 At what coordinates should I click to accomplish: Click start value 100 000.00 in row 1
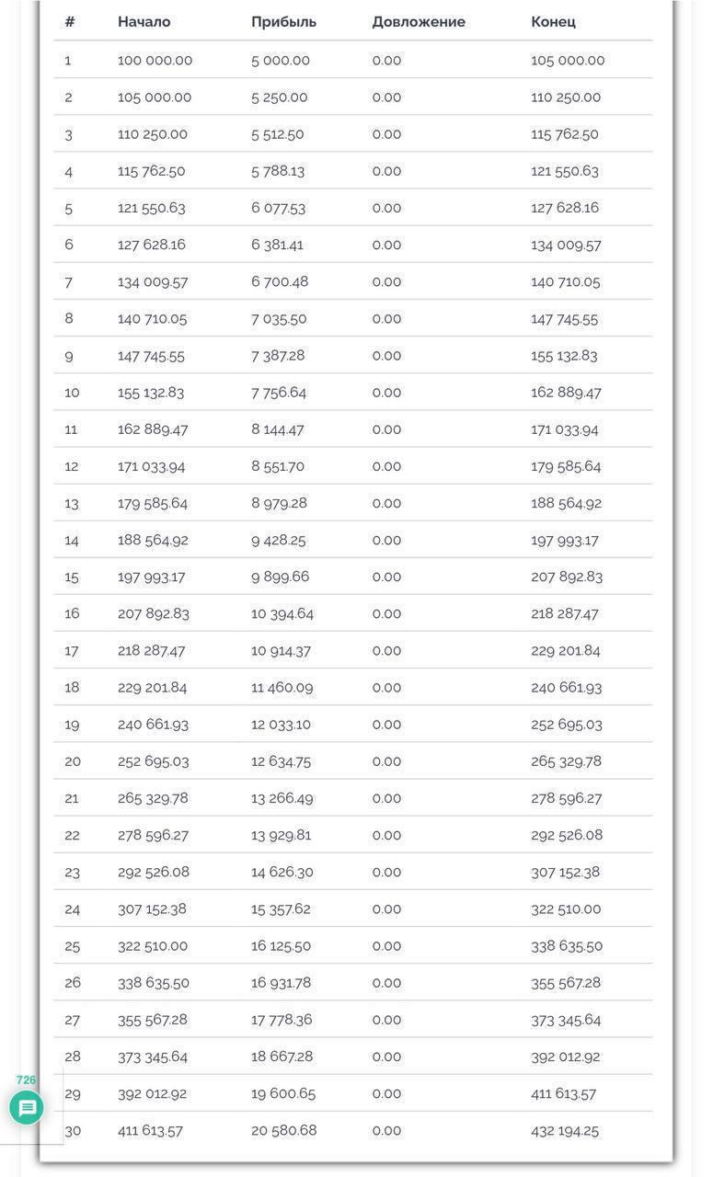click(155, 60)
